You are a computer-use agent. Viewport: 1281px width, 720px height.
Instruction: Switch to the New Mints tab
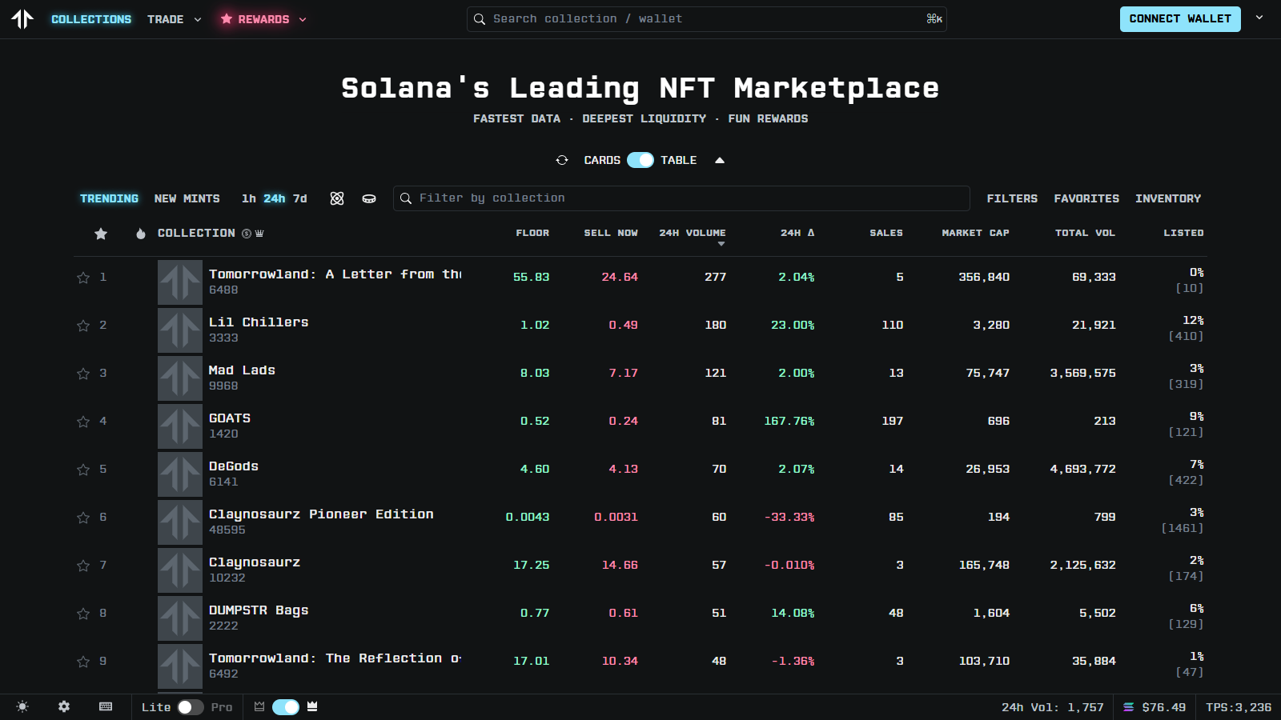tap(187, 198)
